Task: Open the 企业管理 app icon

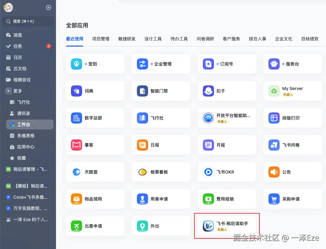Action: 142,64
